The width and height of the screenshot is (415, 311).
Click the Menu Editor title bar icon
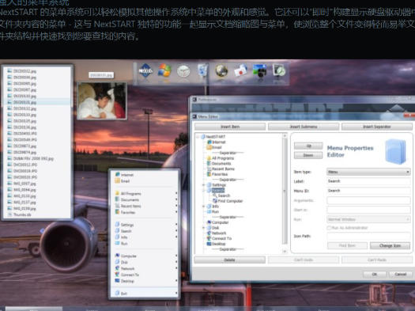tap(194, 116)
